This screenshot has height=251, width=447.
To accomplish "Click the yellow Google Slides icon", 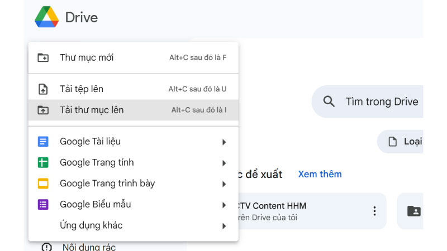I will [x=43, y=184].
